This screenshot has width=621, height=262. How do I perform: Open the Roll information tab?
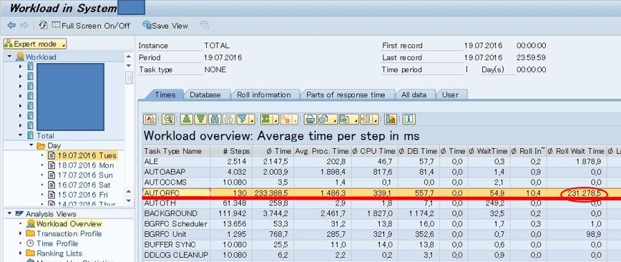coord(263,94)
